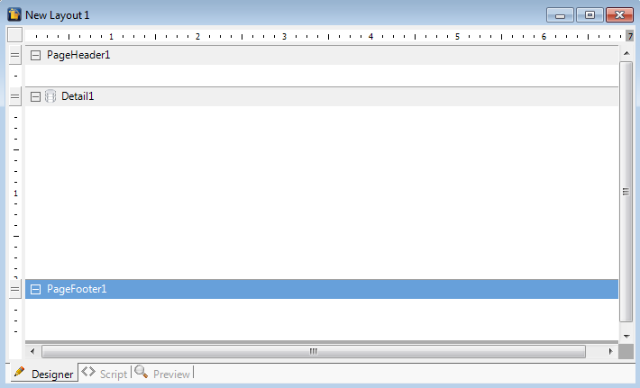Click the vertical scrollbar up arrow

point(626,53)
